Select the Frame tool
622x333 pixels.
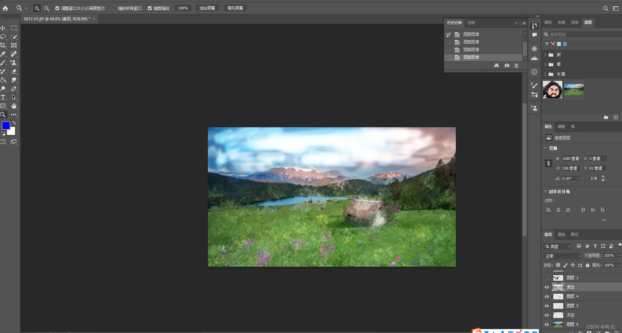pos(14,46)
